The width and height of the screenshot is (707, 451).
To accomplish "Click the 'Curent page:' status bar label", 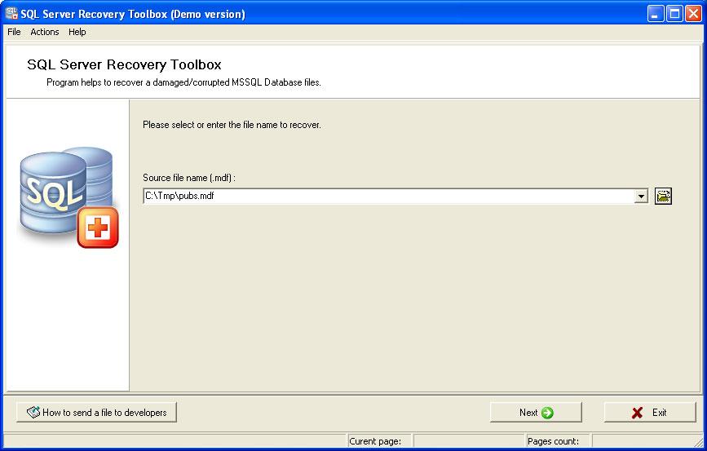I will [375, 441].
